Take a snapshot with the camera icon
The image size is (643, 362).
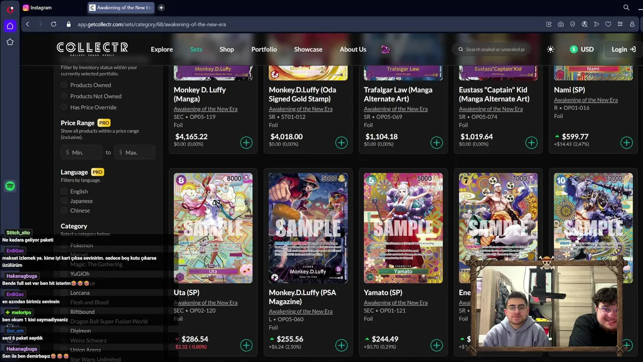pos(561,24)
